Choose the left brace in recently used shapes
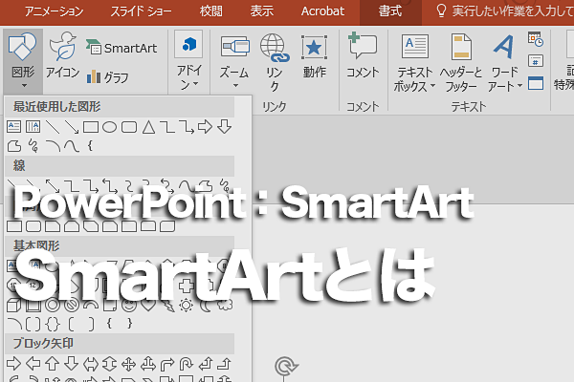The width and height of the screenshot is (574, 382). (x=90, y=146)
